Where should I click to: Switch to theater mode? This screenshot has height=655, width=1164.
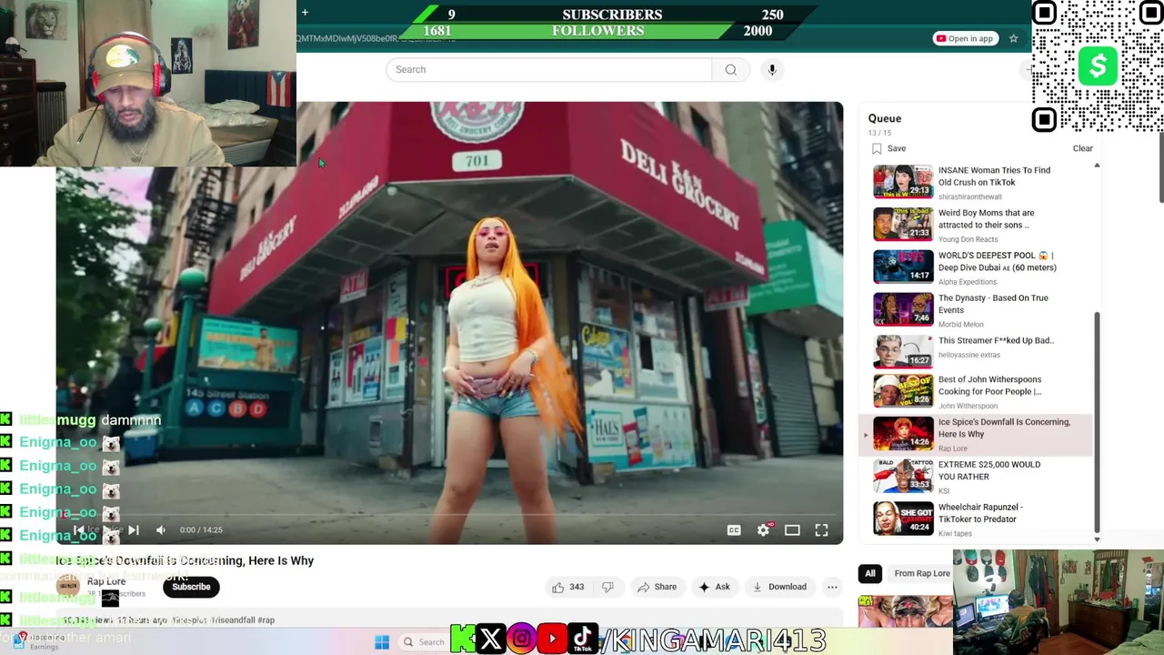point(792,530)
